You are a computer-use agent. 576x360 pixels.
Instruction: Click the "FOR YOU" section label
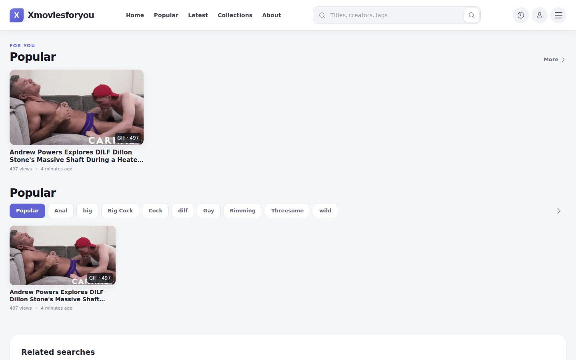(x=22, y=46)
